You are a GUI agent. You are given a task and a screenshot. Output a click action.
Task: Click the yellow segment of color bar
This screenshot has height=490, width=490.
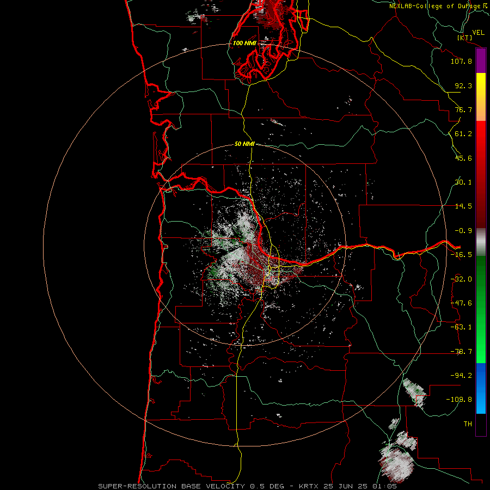481,86
